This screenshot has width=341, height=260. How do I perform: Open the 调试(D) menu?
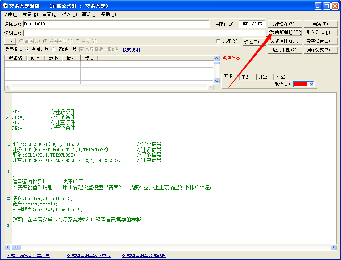89,14
